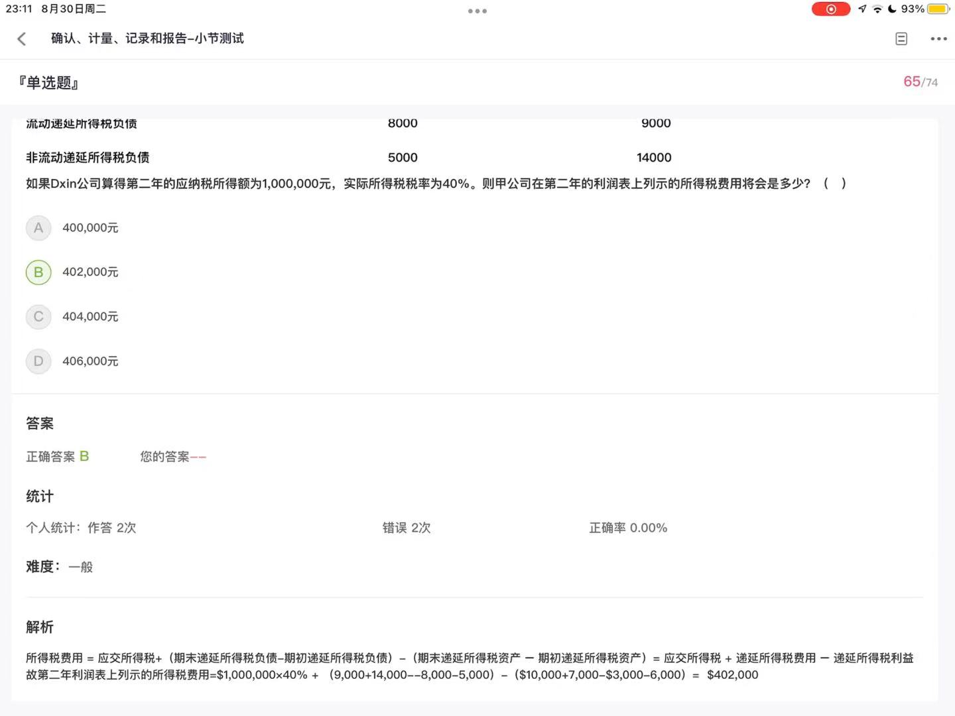Select option C radio button
Image resolution: width=955 pixels, height=716 pixels.
tap(38, 317)
